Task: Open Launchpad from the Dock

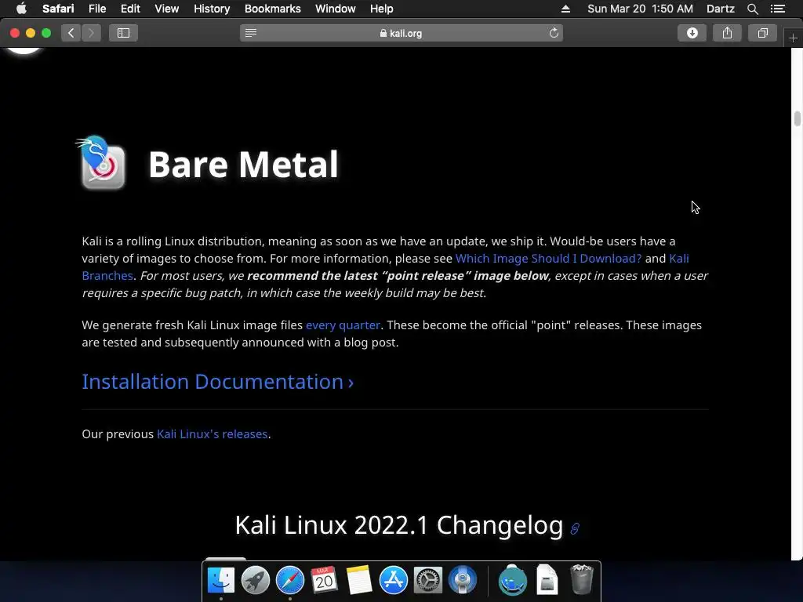Action: tap(255, 581)
